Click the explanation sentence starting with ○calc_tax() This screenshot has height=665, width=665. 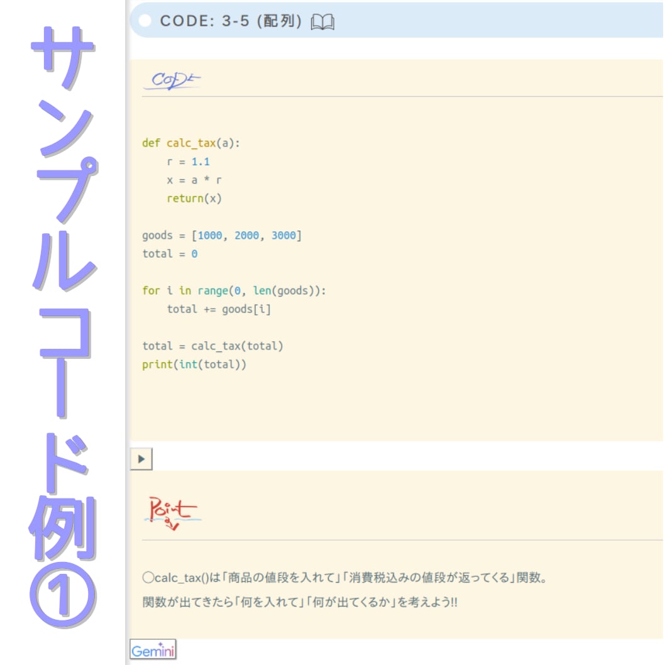(345, 578)
